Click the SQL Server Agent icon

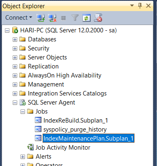23,102
